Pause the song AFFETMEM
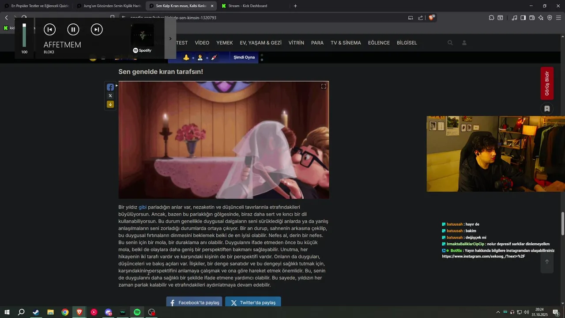565x318 pixels. click(x=73, y=30)
